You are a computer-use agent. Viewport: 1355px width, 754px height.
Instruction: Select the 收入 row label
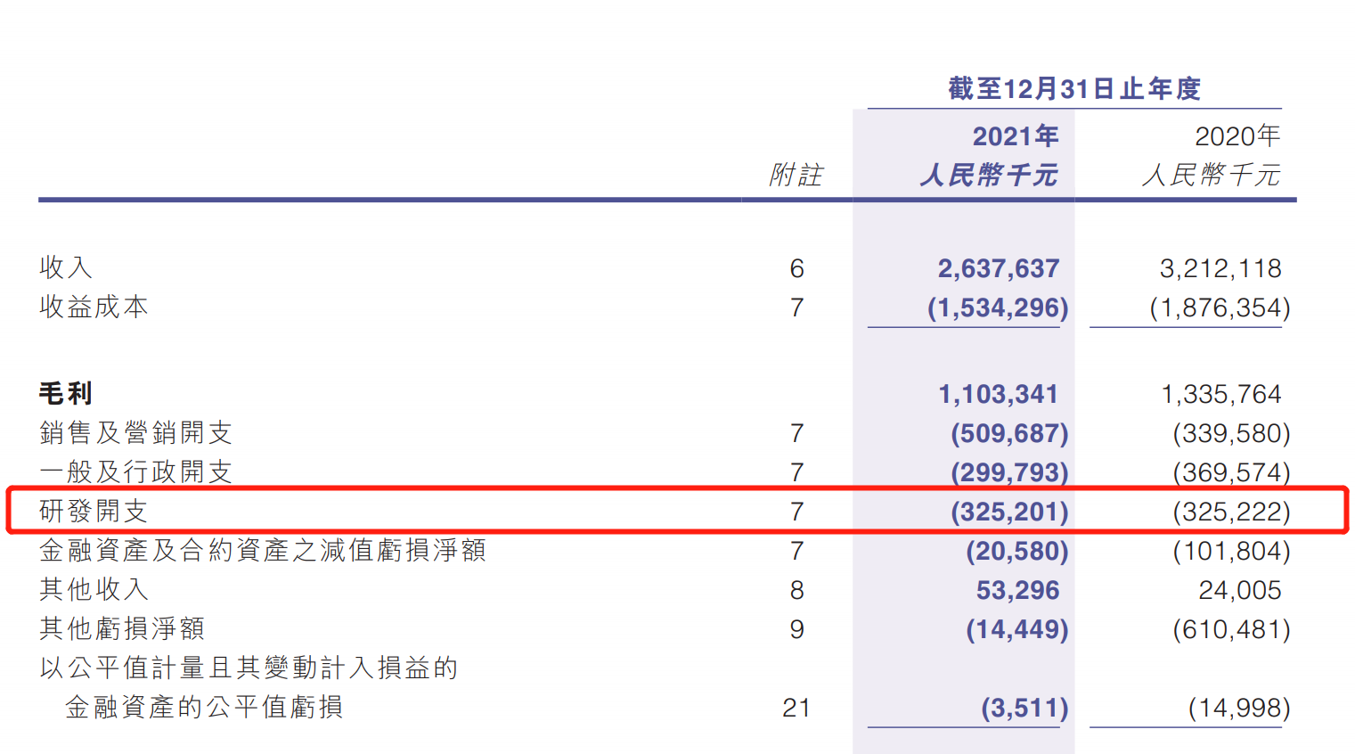tap(66, 267)
